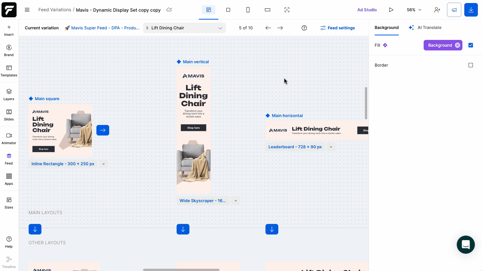Click the Flexitive logo icon
Screen dimensions: 482x271
coord(9,9)
